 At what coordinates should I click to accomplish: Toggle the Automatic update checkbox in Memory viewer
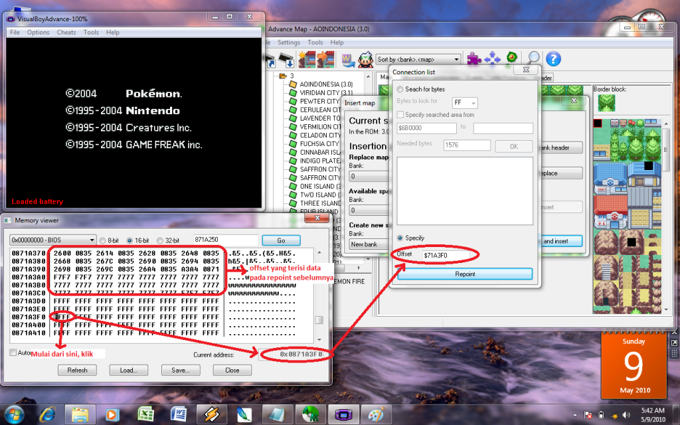tap(13, 352)
